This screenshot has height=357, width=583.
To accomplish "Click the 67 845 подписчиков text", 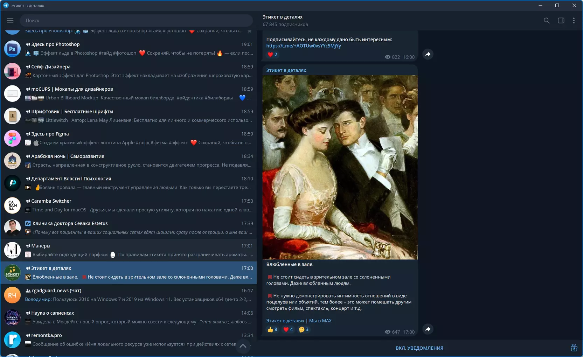I will (x=285, y=24).
